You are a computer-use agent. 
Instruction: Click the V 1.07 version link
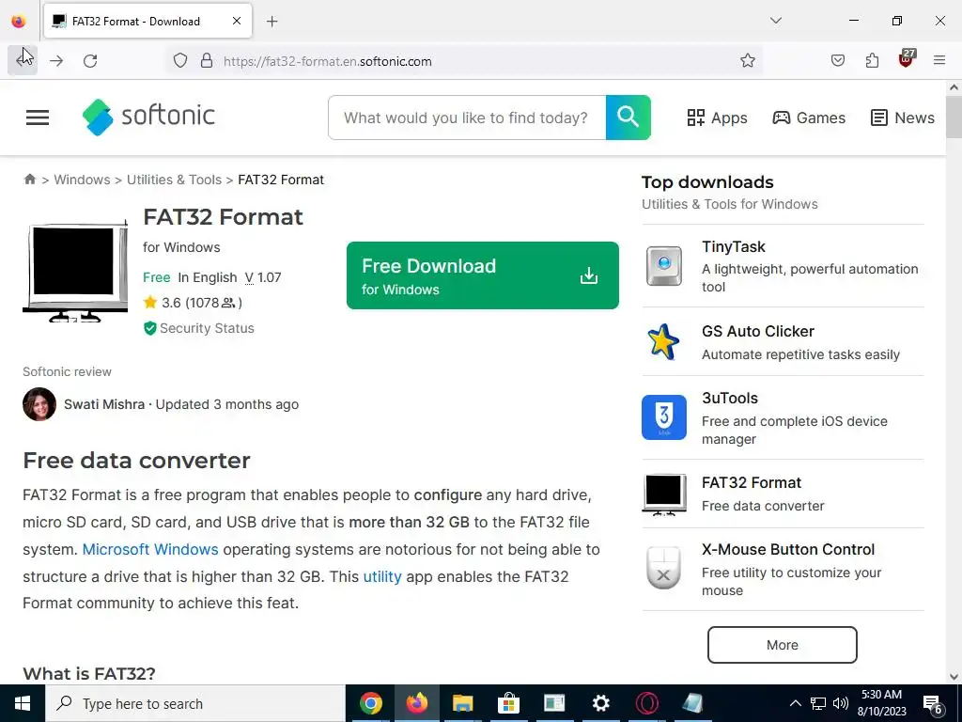pyautogui.click(x=263, y=277)
